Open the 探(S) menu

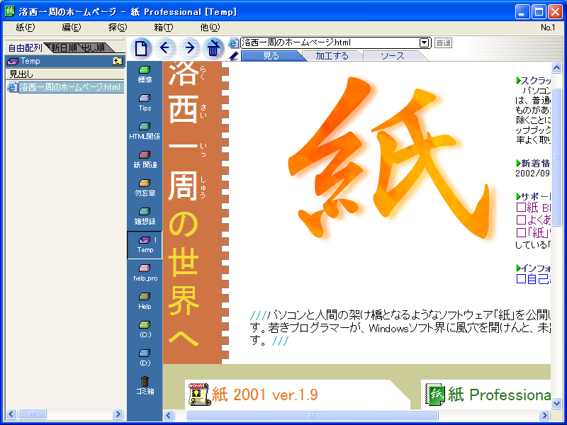pos(118,28)
